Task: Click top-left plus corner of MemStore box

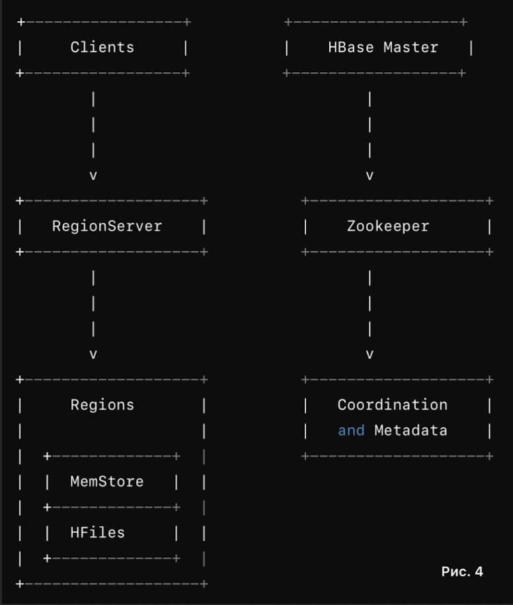Action: coord(48,456)
